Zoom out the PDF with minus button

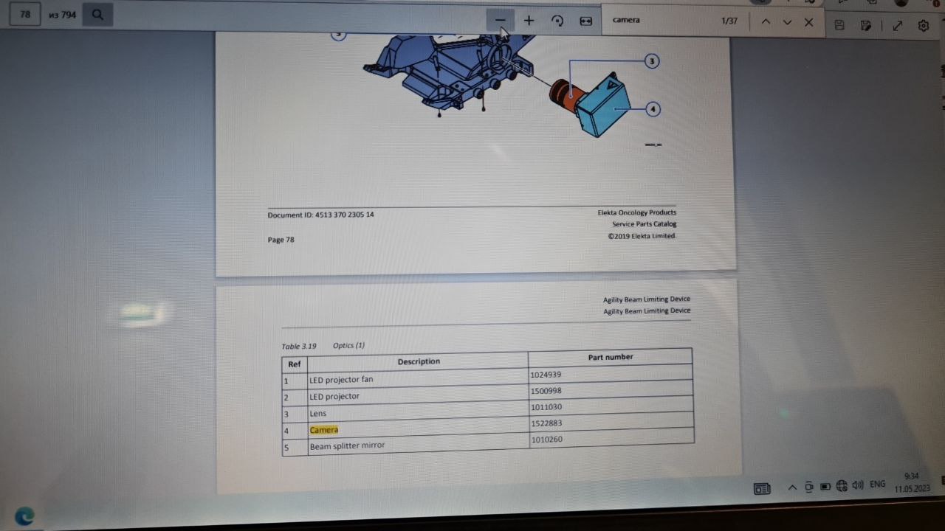pyautogui.click(x=500, y=21)
